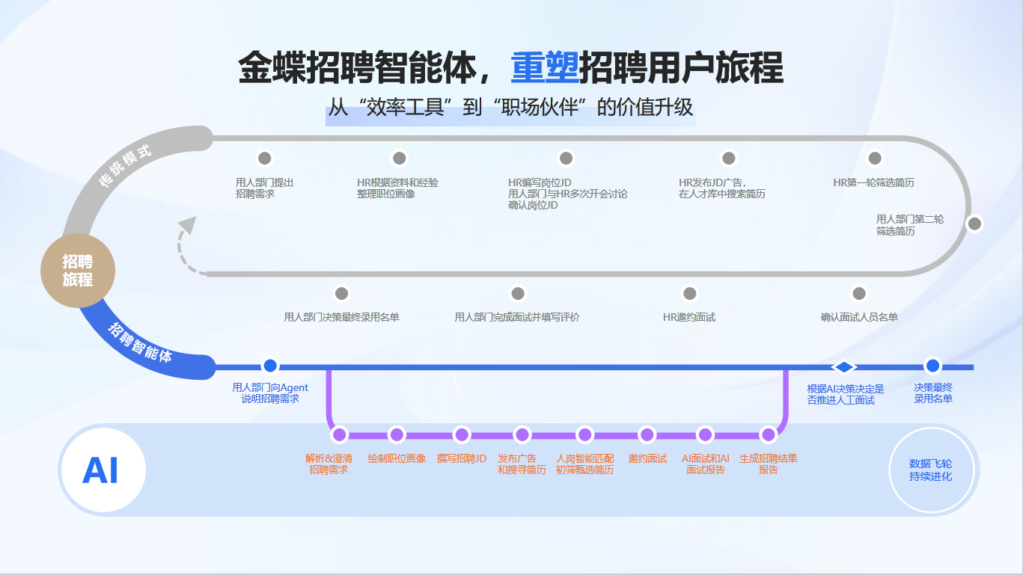Select the orange text 人岗智能匹配初筛甄选简历
Viewport: 1023px width, 575px height.
click(x=584, y=464)
